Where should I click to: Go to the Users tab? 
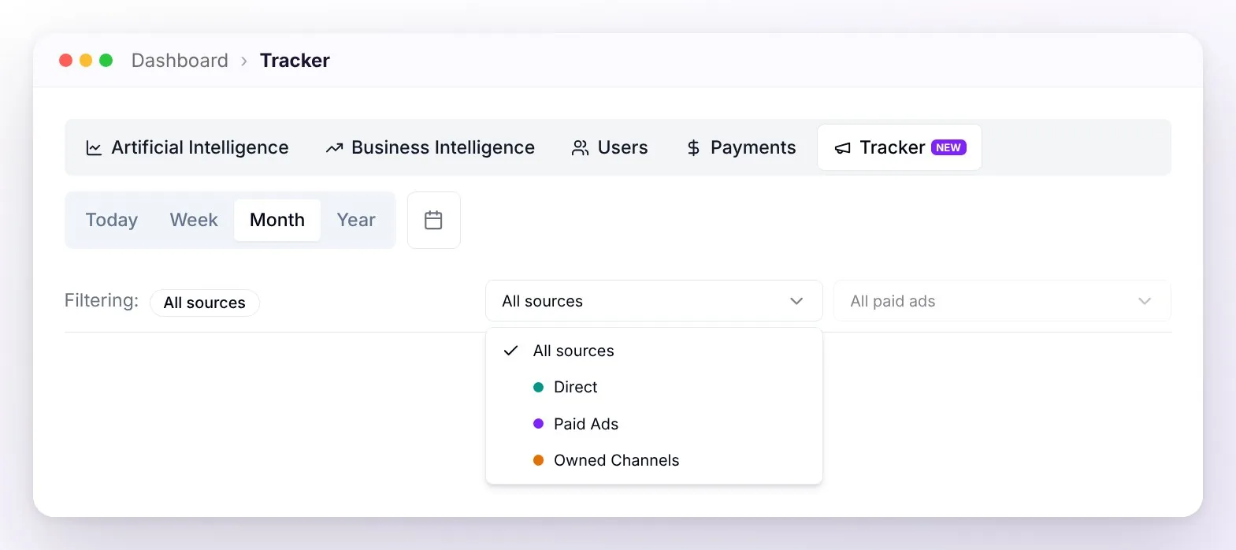610,147
